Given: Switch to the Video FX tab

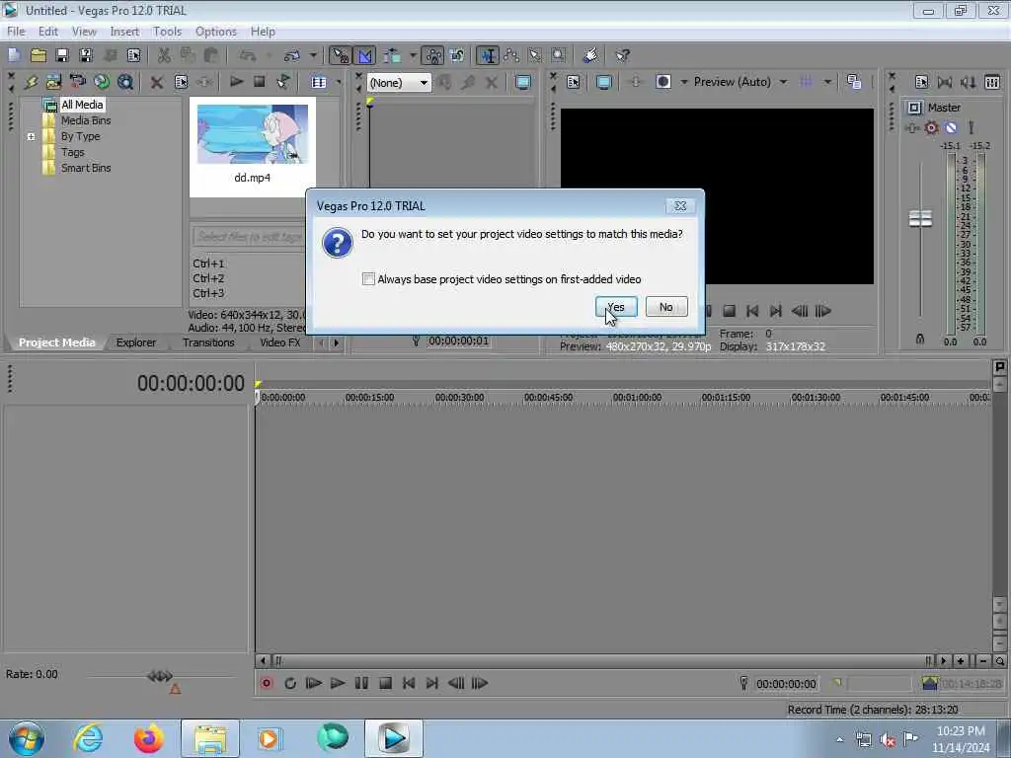Looking at the screenshot, I should pos(279,342).
